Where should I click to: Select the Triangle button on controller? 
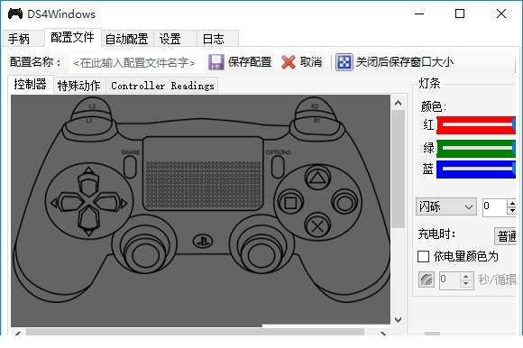[317, 178]
